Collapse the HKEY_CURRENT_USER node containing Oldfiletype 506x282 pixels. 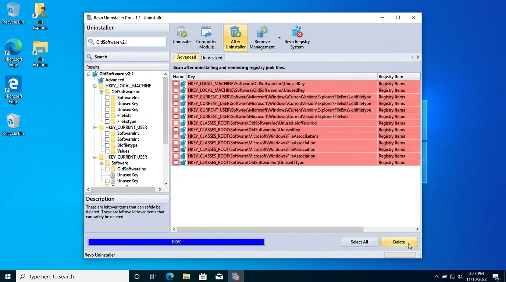(x=95, y=127)
